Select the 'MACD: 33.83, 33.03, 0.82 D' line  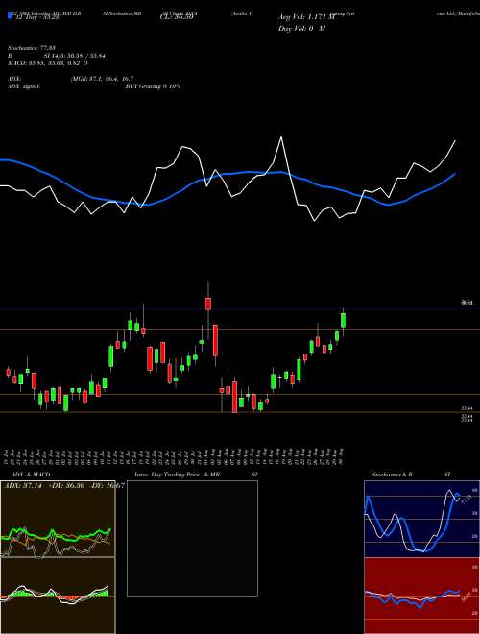(x=48, y=63)
